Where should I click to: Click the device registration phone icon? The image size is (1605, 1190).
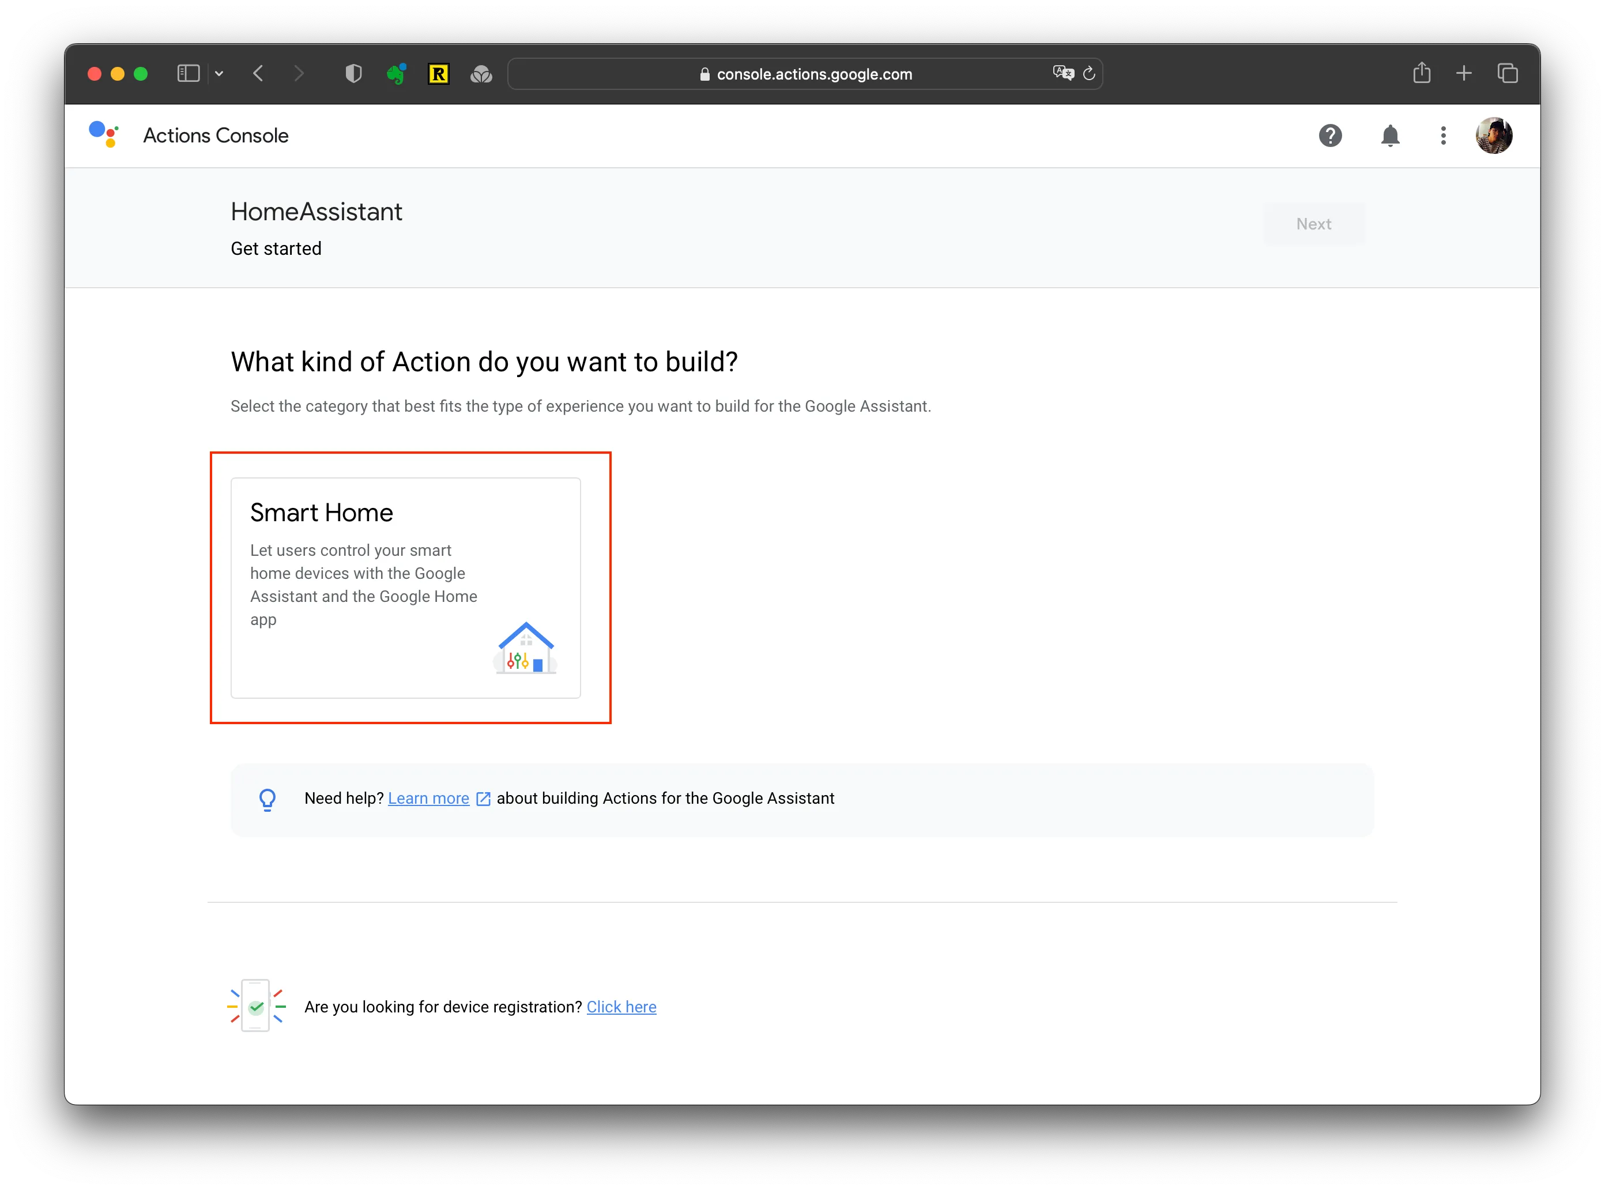[256, 1006]
